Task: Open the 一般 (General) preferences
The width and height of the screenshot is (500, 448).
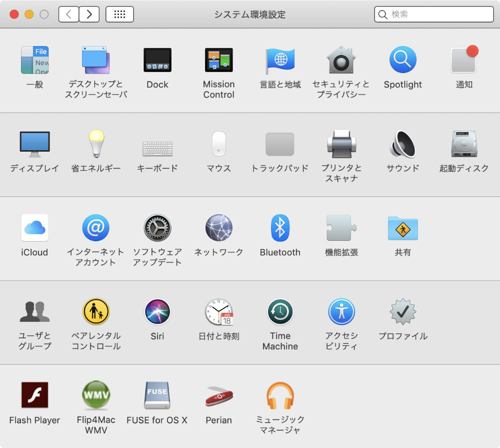Action: tap(35, 60)
